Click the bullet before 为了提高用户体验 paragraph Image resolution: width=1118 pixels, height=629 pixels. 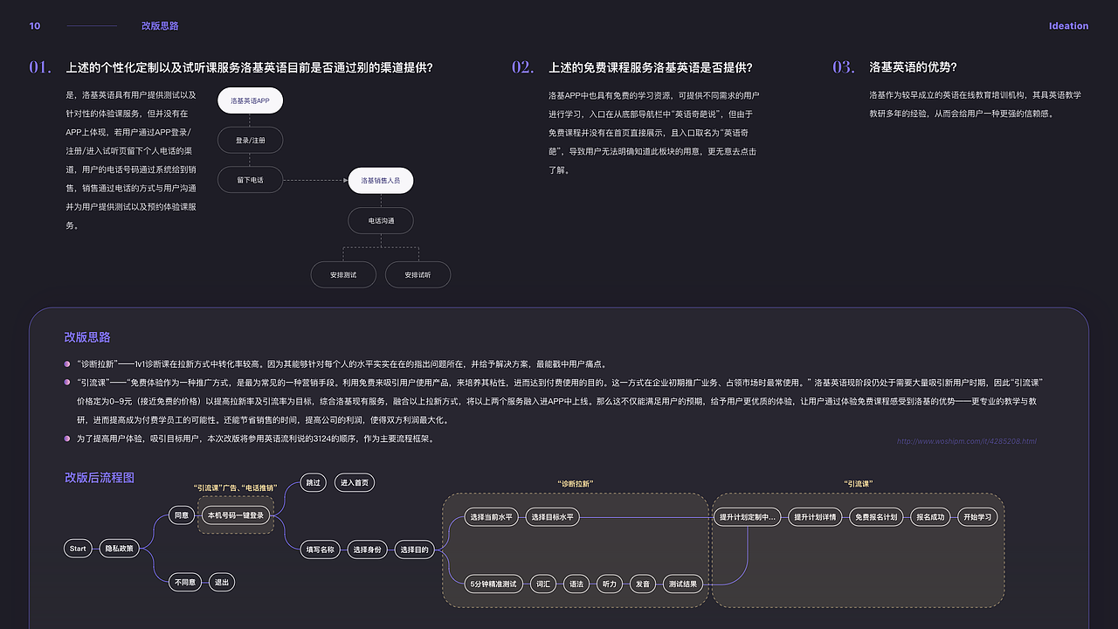[67, 439]
